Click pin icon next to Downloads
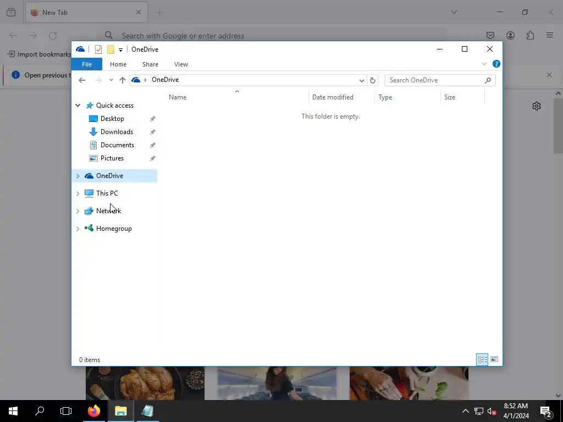This screenshot has width=563, height=422. [x=153, y=132]
